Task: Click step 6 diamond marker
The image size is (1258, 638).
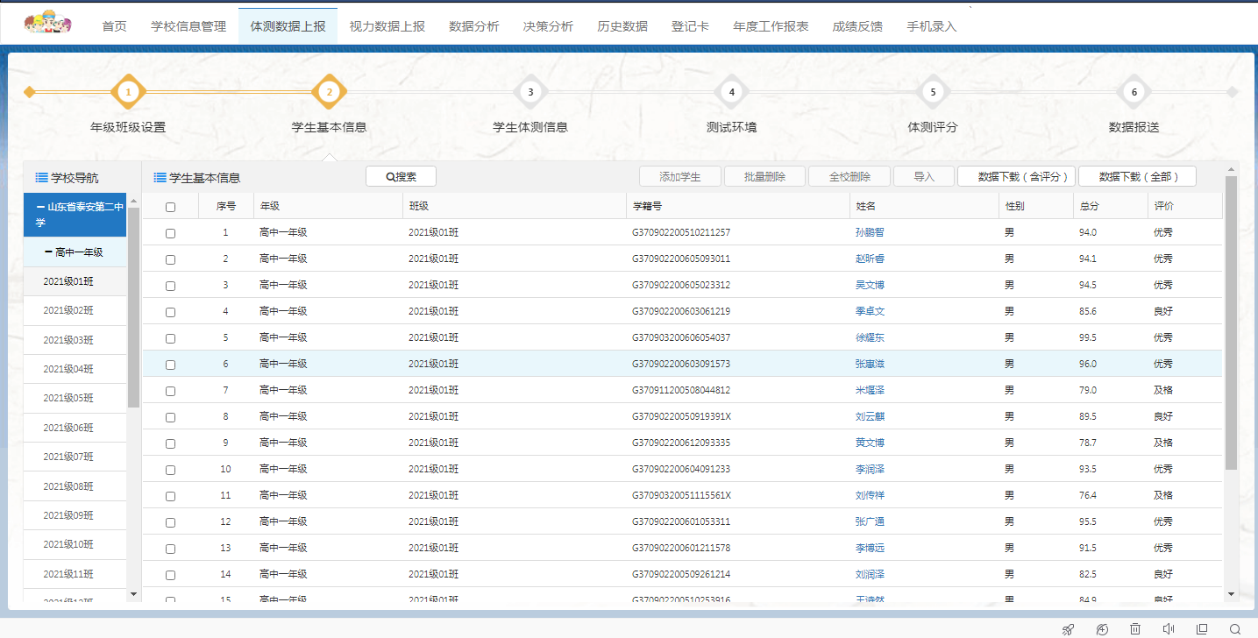Action: click(1134, 92)
